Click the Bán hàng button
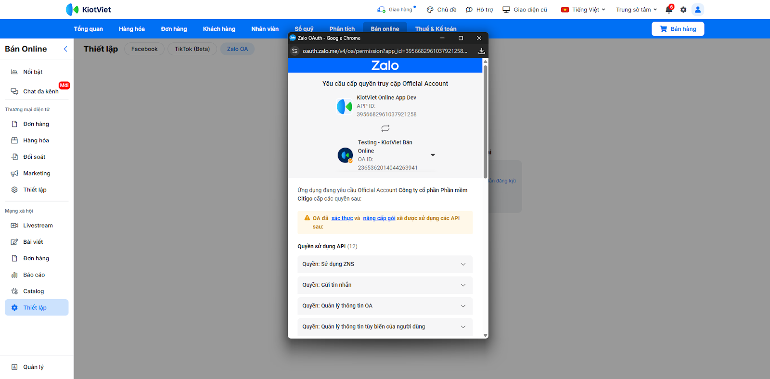This screenshot has width=770, height=379. [x=678, y=29]
